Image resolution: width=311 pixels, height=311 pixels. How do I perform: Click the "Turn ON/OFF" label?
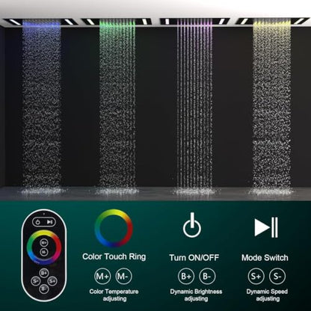click(x=194, y=258)
